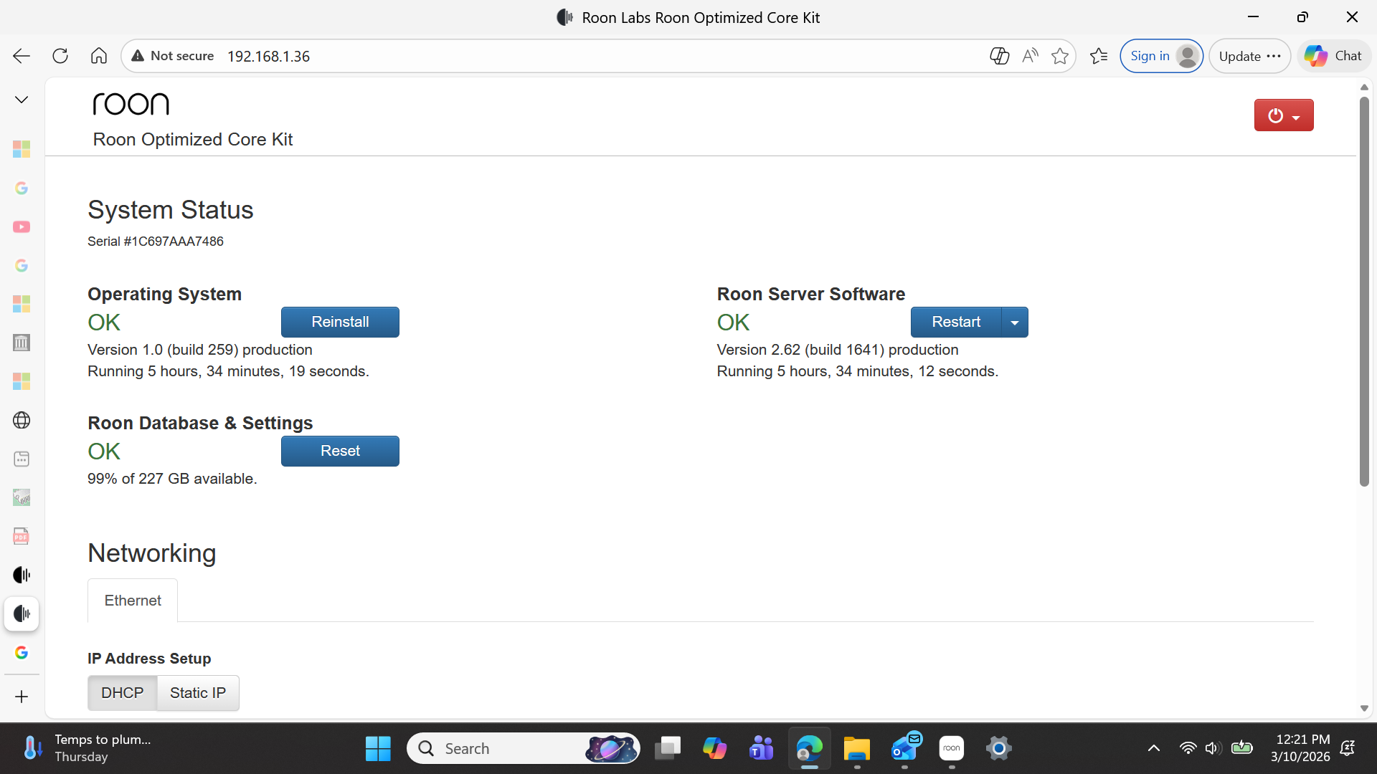Open red power options dropdown
The image size is (1377, 774).
(x=1284, y=115)
